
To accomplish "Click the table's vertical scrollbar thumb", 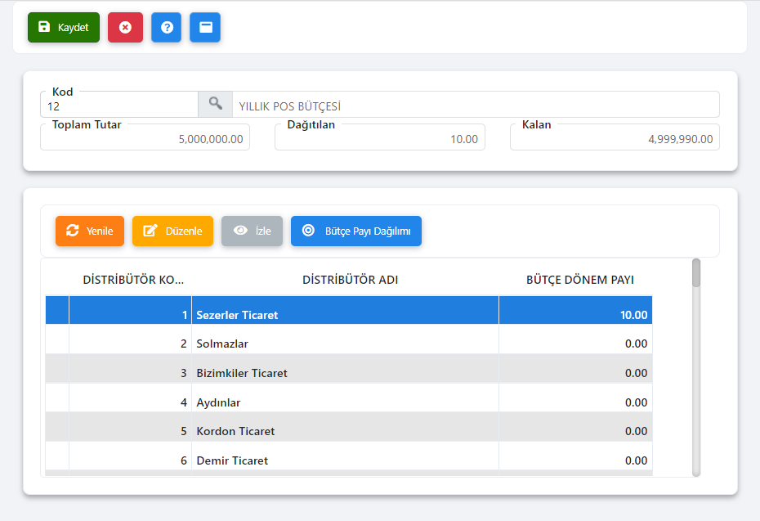I will pyautogui.click(x=696, y=273).
